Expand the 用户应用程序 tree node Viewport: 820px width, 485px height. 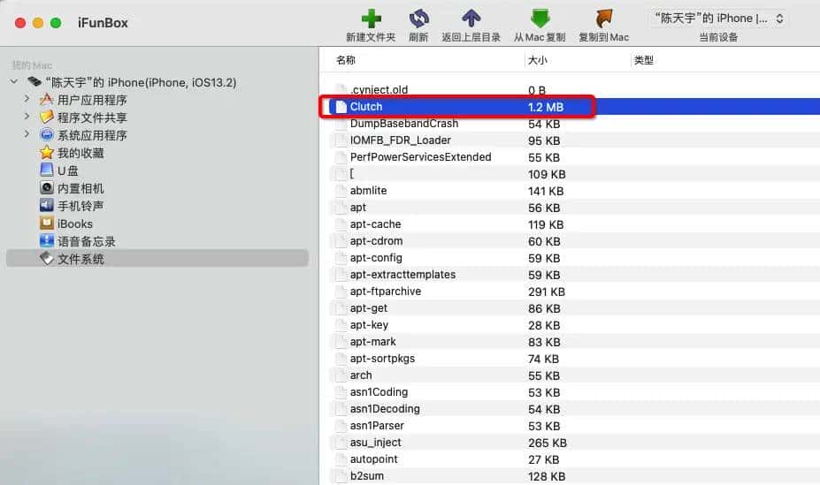pyautogui.click(x=27, y=99)
